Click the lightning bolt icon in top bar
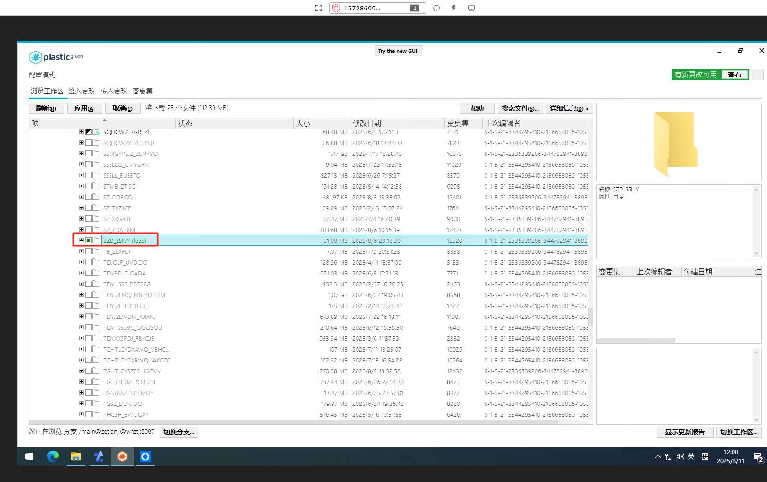This screenshot has width=767, height=482. (x=453, y=8)
